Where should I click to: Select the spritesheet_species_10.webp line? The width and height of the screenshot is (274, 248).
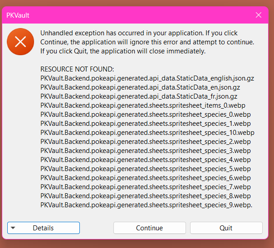coord(147,133)
